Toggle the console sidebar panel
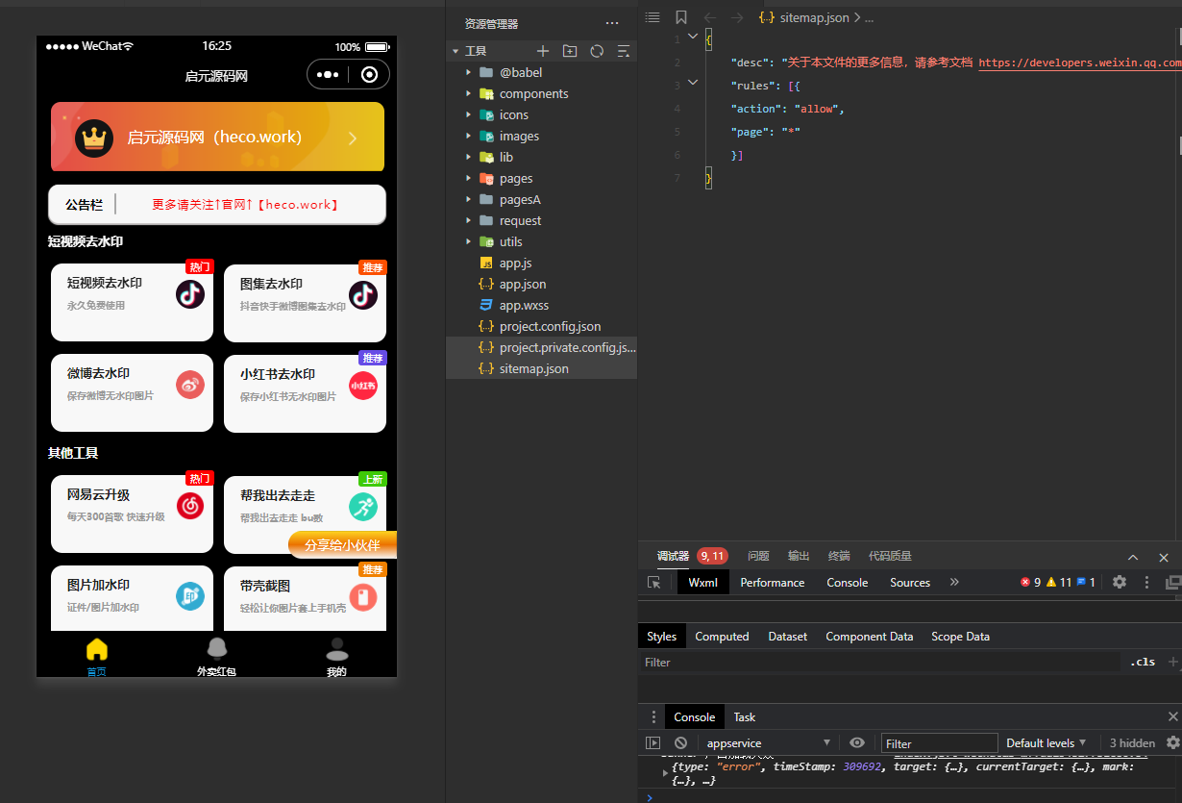1182x803 pixels. point(653,743)
